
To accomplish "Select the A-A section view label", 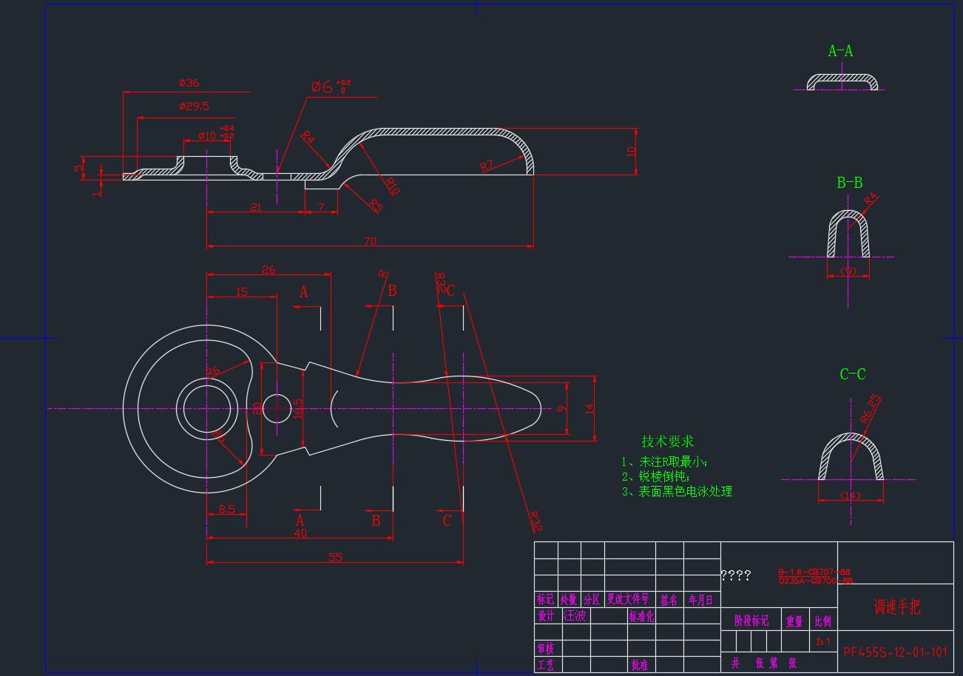I will 840,51.
